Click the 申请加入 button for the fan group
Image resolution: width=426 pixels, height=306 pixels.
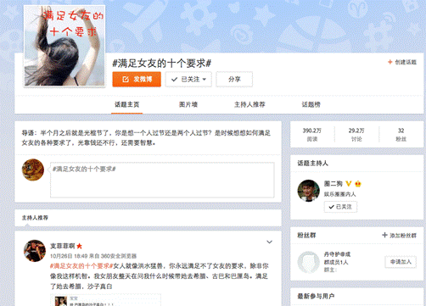401,262
